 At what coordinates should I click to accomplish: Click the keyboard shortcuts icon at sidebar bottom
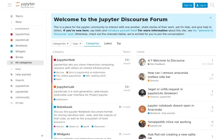click(x=42, y=136)
